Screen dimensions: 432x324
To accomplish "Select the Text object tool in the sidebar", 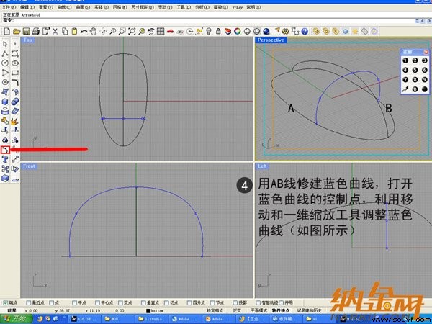I will click(x=5, y=159).
